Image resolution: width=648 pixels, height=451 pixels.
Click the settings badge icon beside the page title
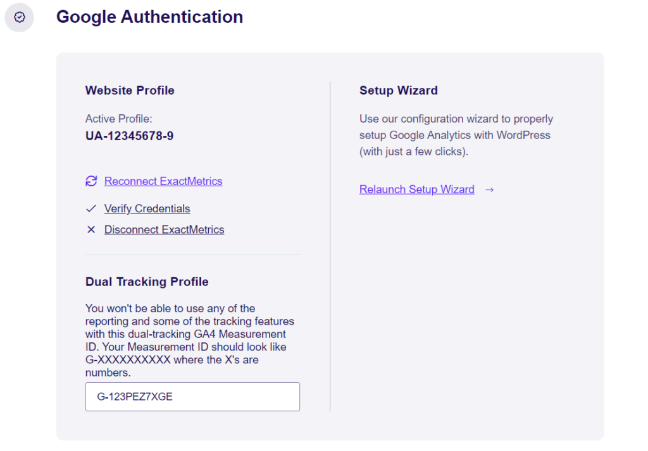(19, 17)
